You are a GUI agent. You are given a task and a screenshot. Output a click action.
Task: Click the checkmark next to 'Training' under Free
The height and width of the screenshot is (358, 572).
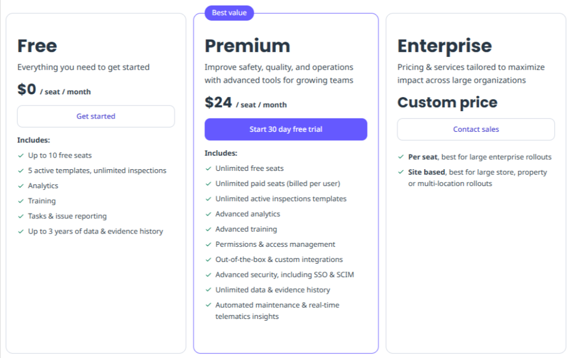coord(20,201)
